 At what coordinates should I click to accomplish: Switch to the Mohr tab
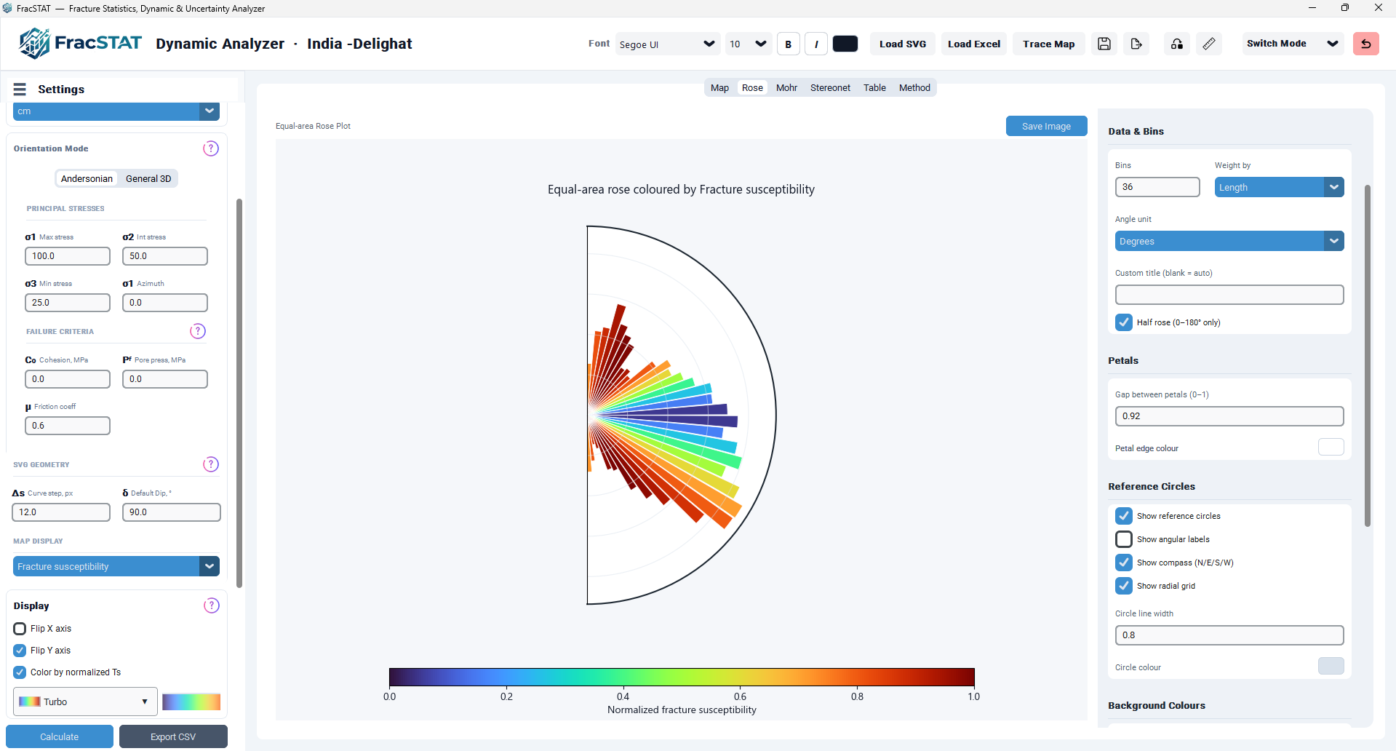pos(786,88)
